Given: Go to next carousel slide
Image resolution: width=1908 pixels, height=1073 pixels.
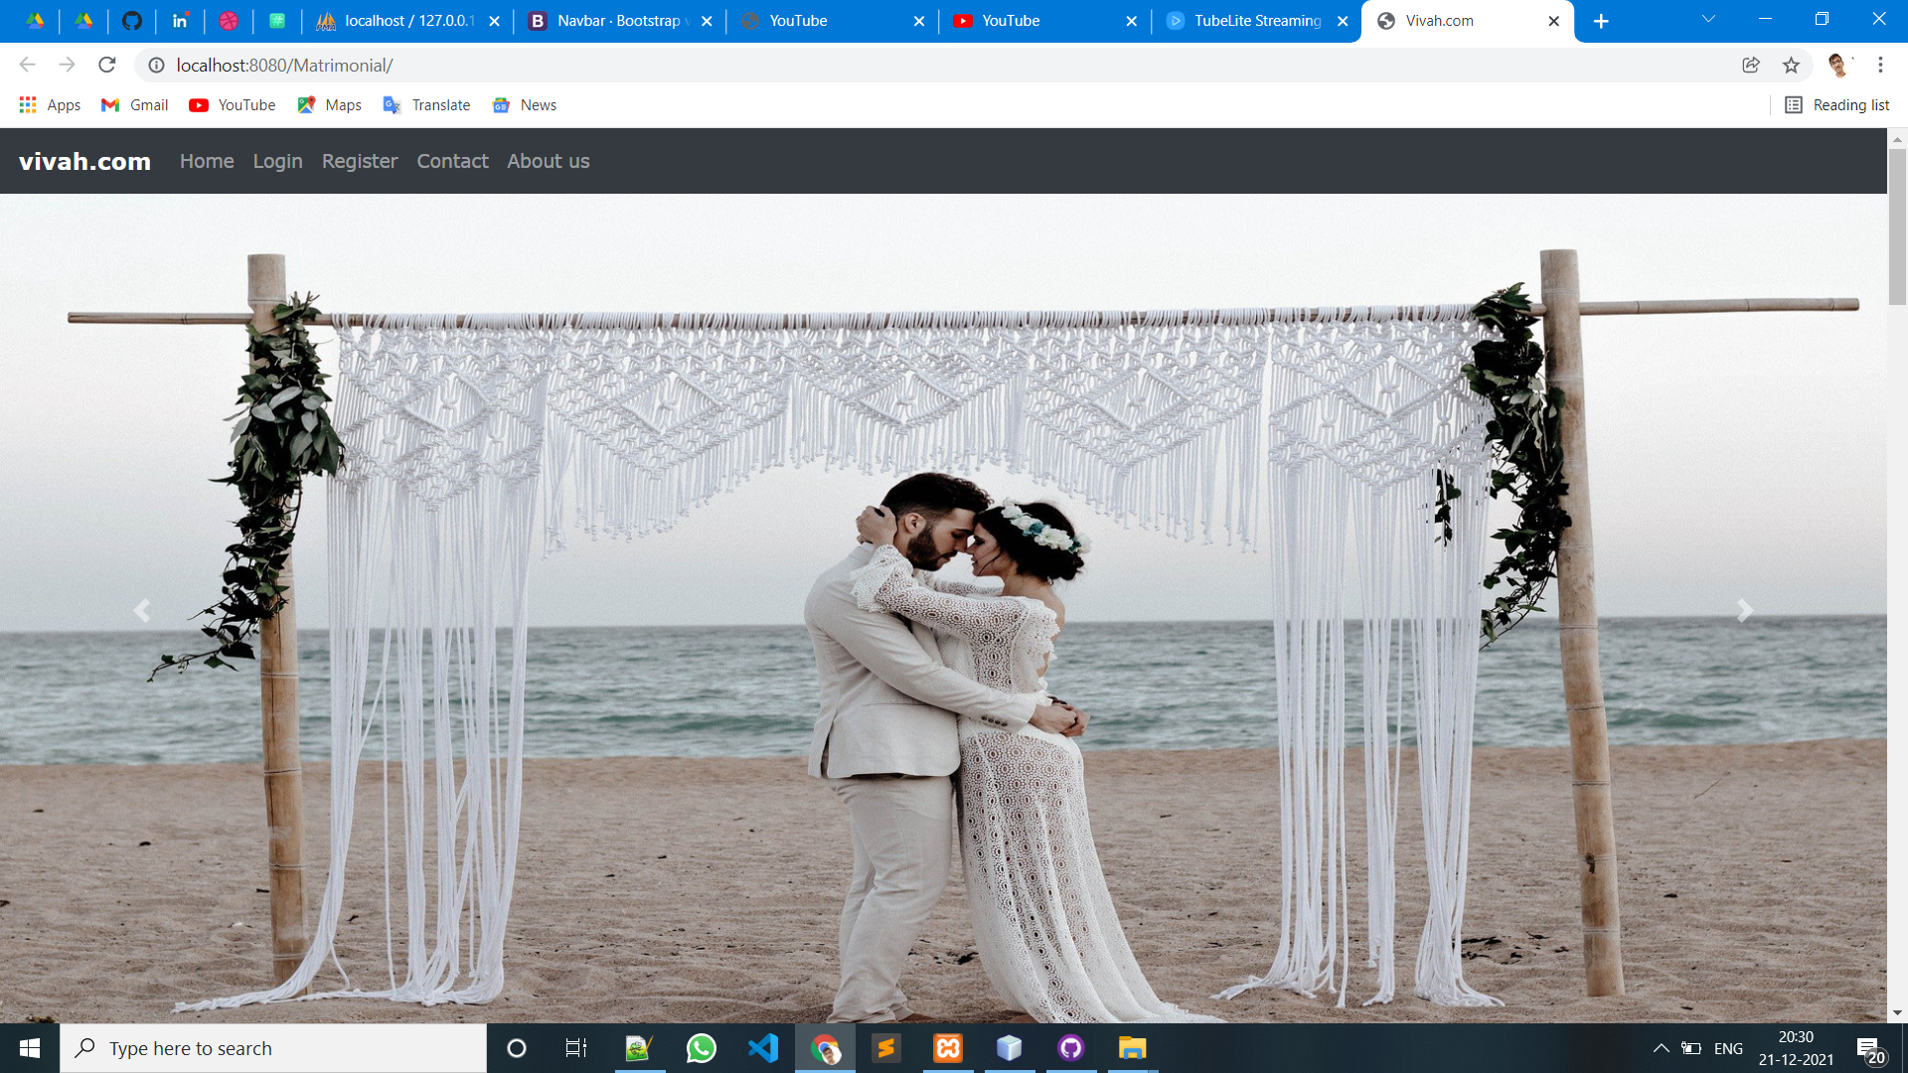Looking at the screenshot, I should click(x=1744, y=610).
